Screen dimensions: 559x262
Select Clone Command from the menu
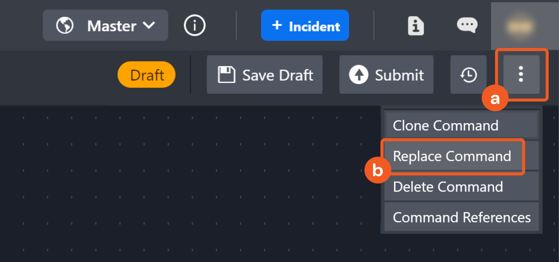tap(445, 125)
